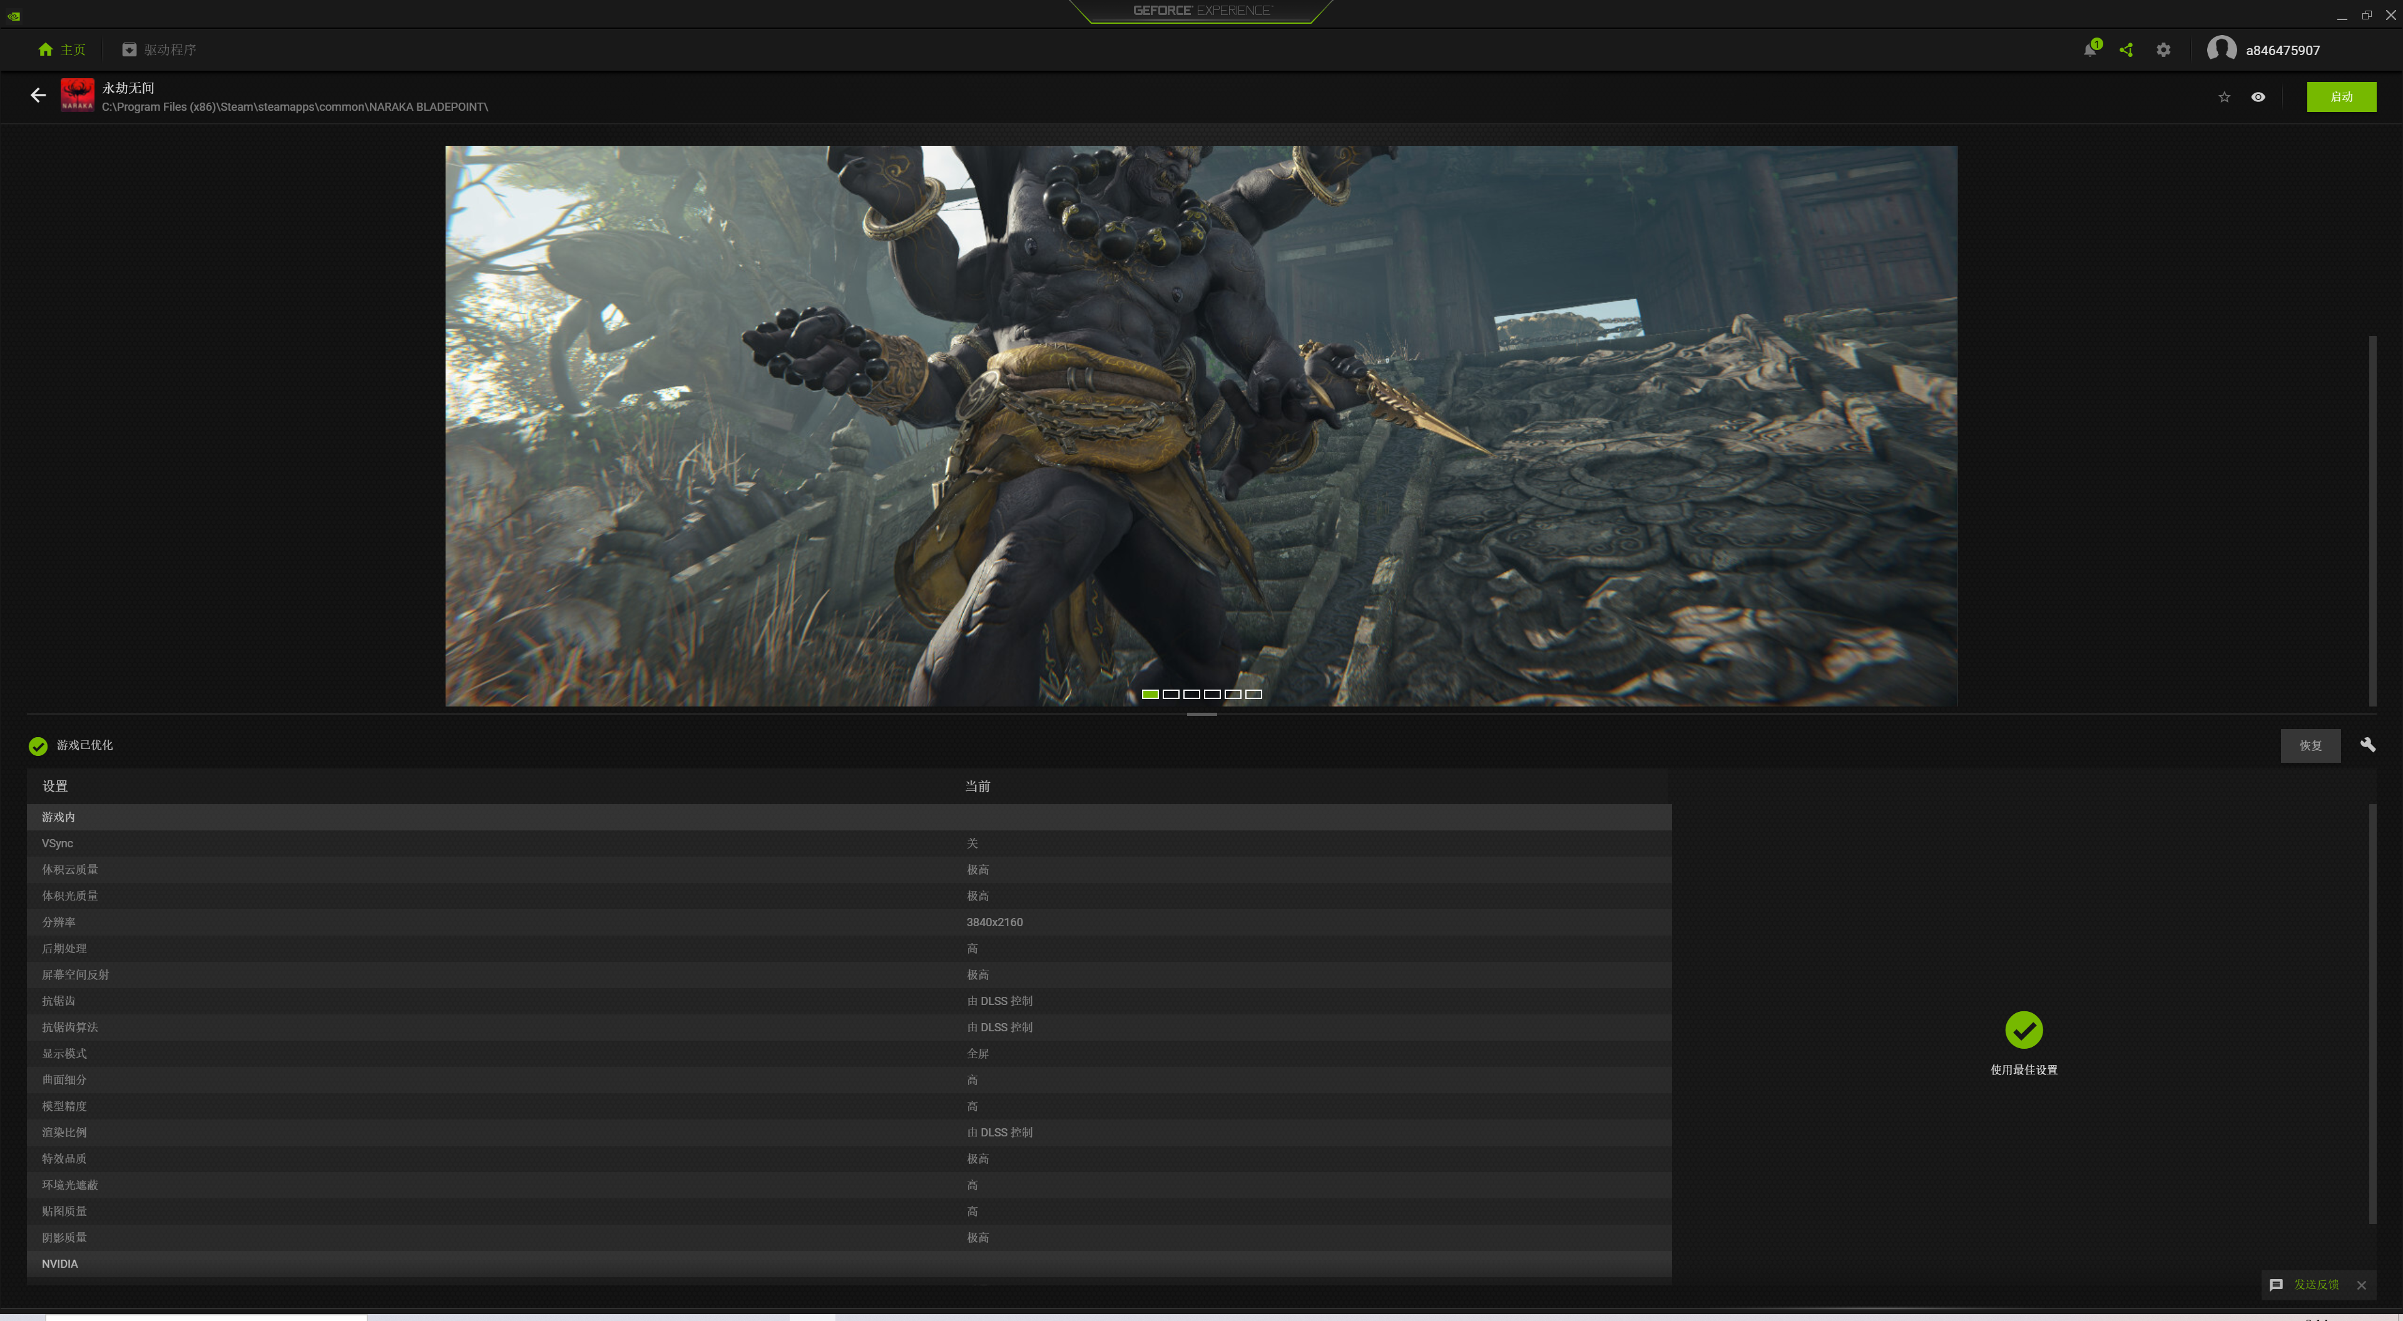Click the large best-settings checkmark

click(x=2023, y=1030)
